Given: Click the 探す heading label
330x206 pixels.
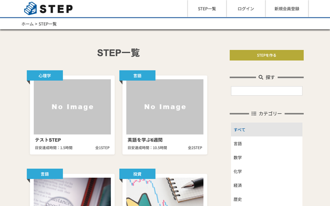Looking at the screenshot, I should [x=270, y=77].
